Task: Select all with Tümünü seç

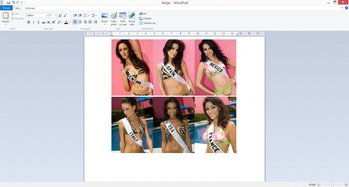Action: pyautogui.click(x=148, y=23)
